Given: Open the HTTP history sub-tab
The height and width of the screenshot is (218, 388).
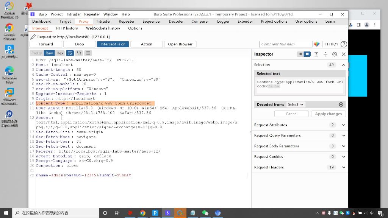Looking at the screenshot, I should (x=67, y=28).
